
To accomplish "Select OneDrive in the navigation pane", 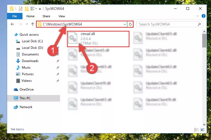I will pos(27,89).
